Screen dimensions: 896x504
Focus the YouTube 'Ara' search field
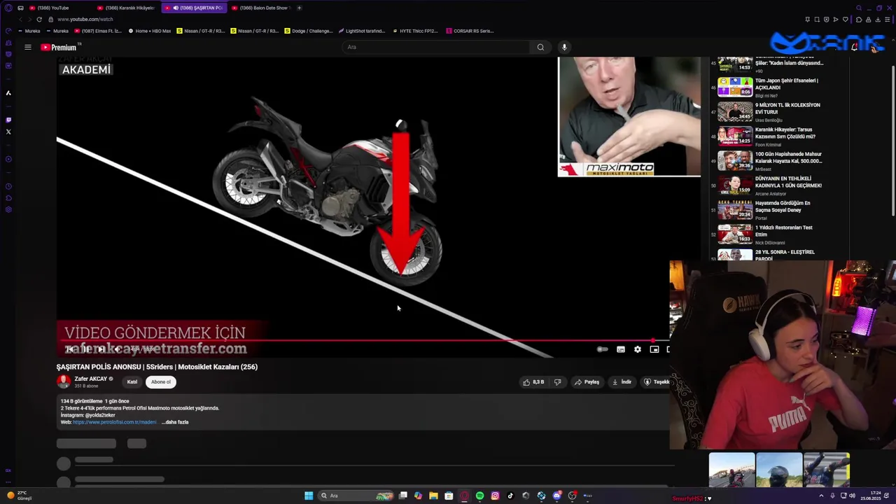coord(437,47)
